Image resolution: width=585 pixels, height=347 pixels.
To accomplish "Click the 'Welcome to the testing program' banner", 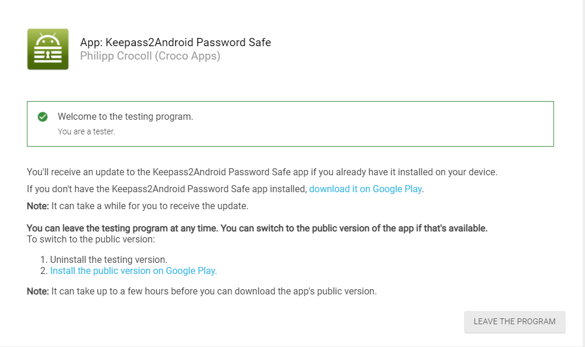I will coord(290,123).
